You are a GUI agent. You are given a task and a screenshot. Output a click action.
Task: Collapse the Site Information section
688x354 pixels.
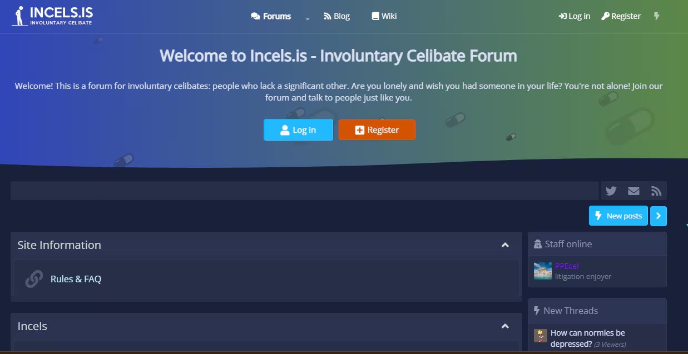(x=505, y=245)
